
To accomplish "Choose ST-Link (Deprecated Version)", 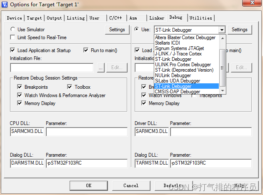I will [186, 70].
